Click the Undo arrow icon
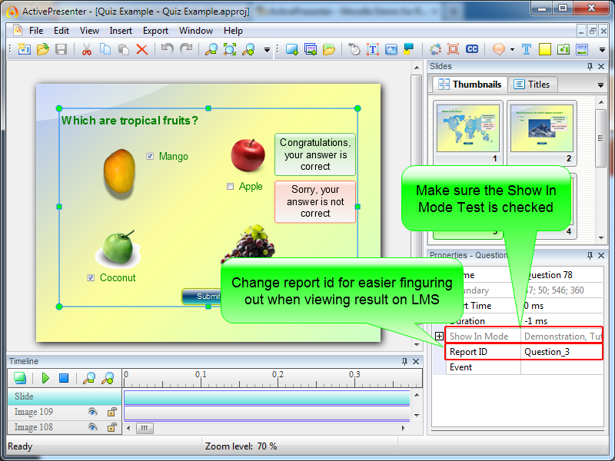The height and width of the screenshot is (461, 615). [169, 49]
